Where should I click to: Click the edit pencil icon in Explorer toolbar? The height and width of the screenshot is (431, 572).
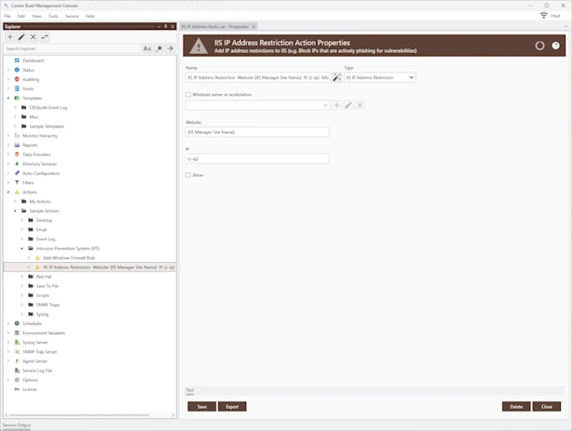[21, 37]
